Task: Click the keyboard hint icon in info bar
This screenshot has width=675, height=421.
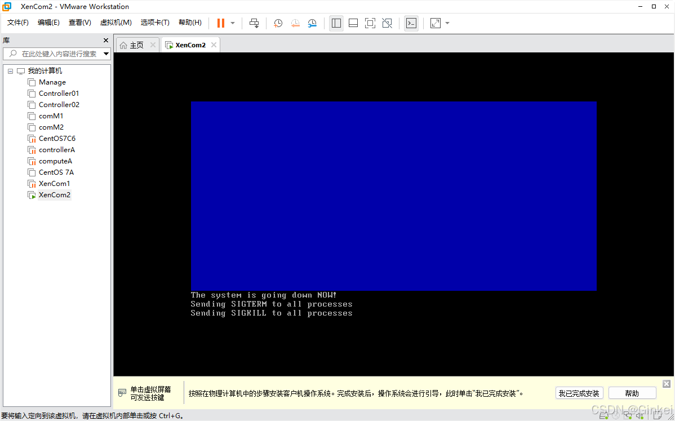Action: pos(122,393)
